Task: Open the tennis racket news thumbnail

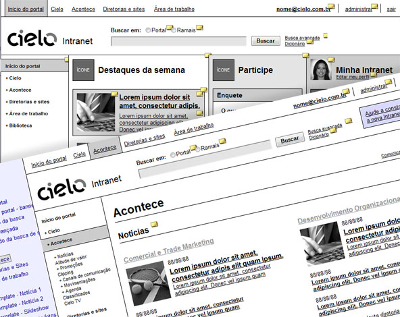Action: click(x=149, y=283)
